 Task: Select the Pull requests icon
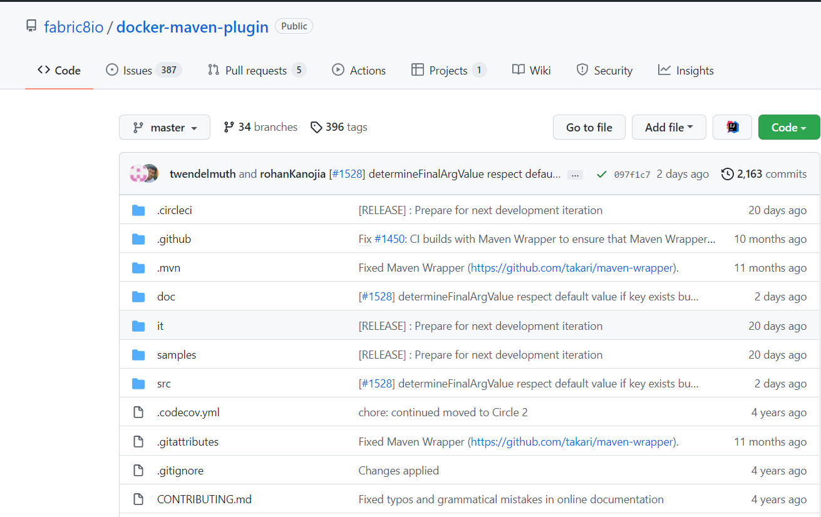point(213,70)
